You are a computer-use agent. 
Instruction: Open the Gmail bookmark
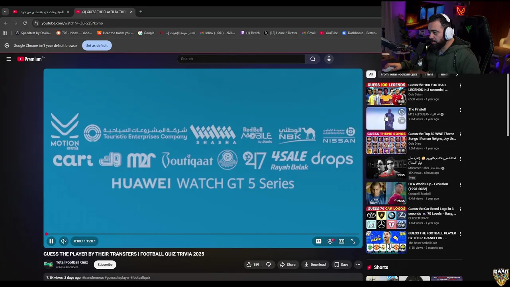309,33
